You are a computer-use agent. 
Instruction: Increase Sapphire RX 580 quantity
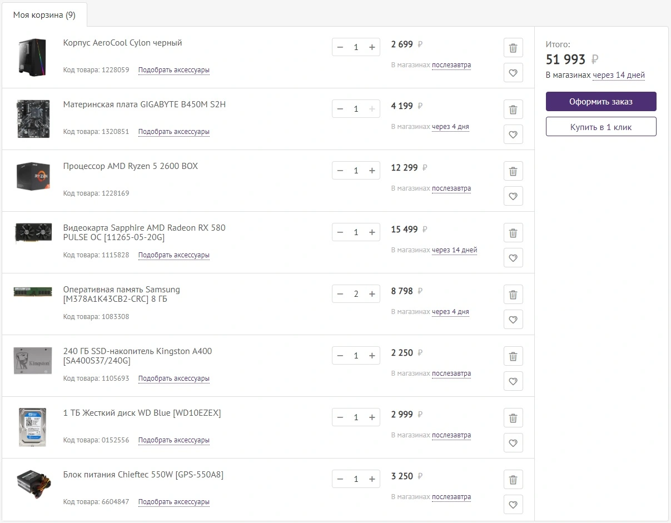[372, 232]
